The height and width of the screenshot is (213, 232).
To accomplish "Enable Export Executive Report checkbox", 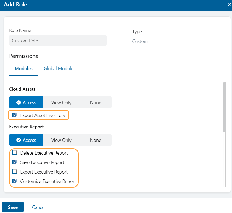I will 15,171.
